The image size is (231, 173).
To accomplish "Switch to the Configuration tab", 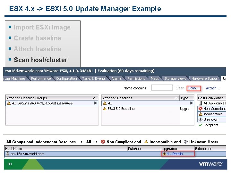I will (x=66, y=78).
